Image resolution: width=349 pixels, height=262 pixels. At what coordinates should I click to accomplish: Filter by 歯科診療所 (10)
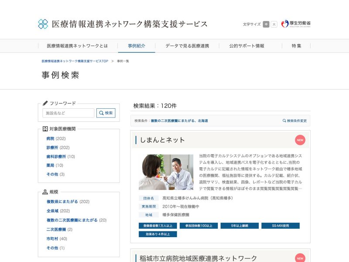coord(56,156)
